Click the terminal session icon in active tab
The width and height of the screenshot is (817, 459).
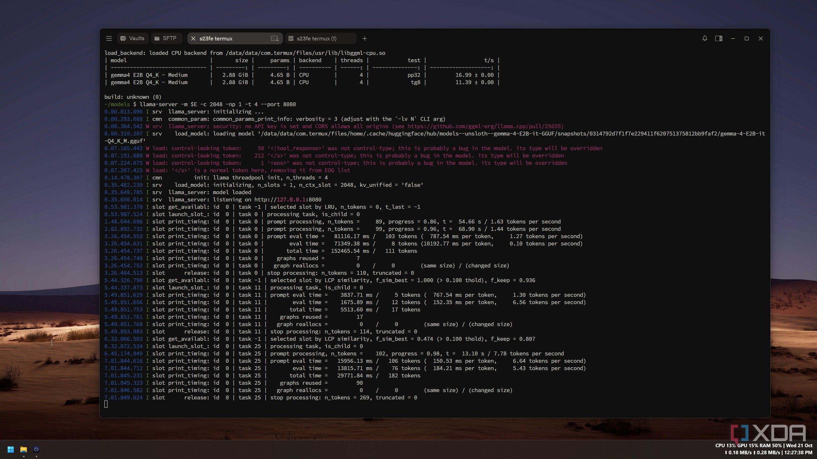coord(274,39)
